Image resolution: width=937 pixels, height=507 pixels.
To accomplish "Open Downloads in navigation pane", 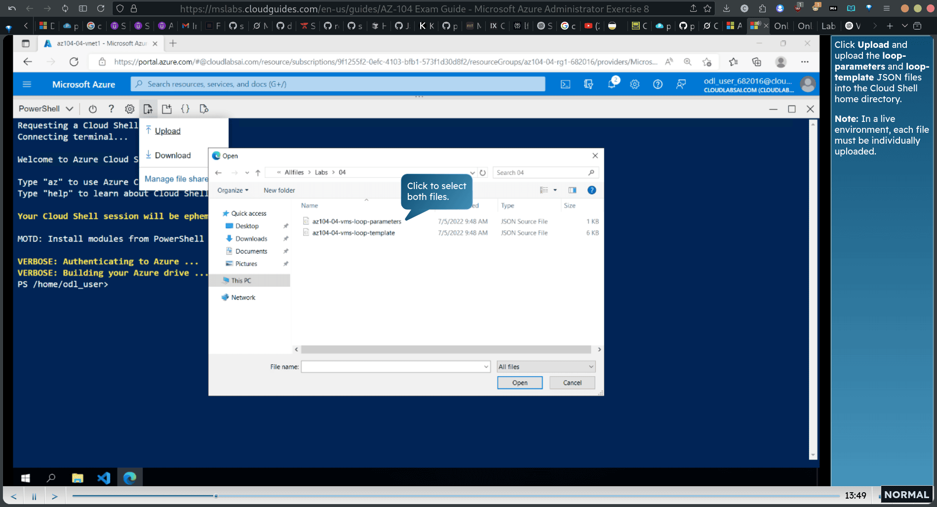I will pyautogui.click(x=251, y=239).
